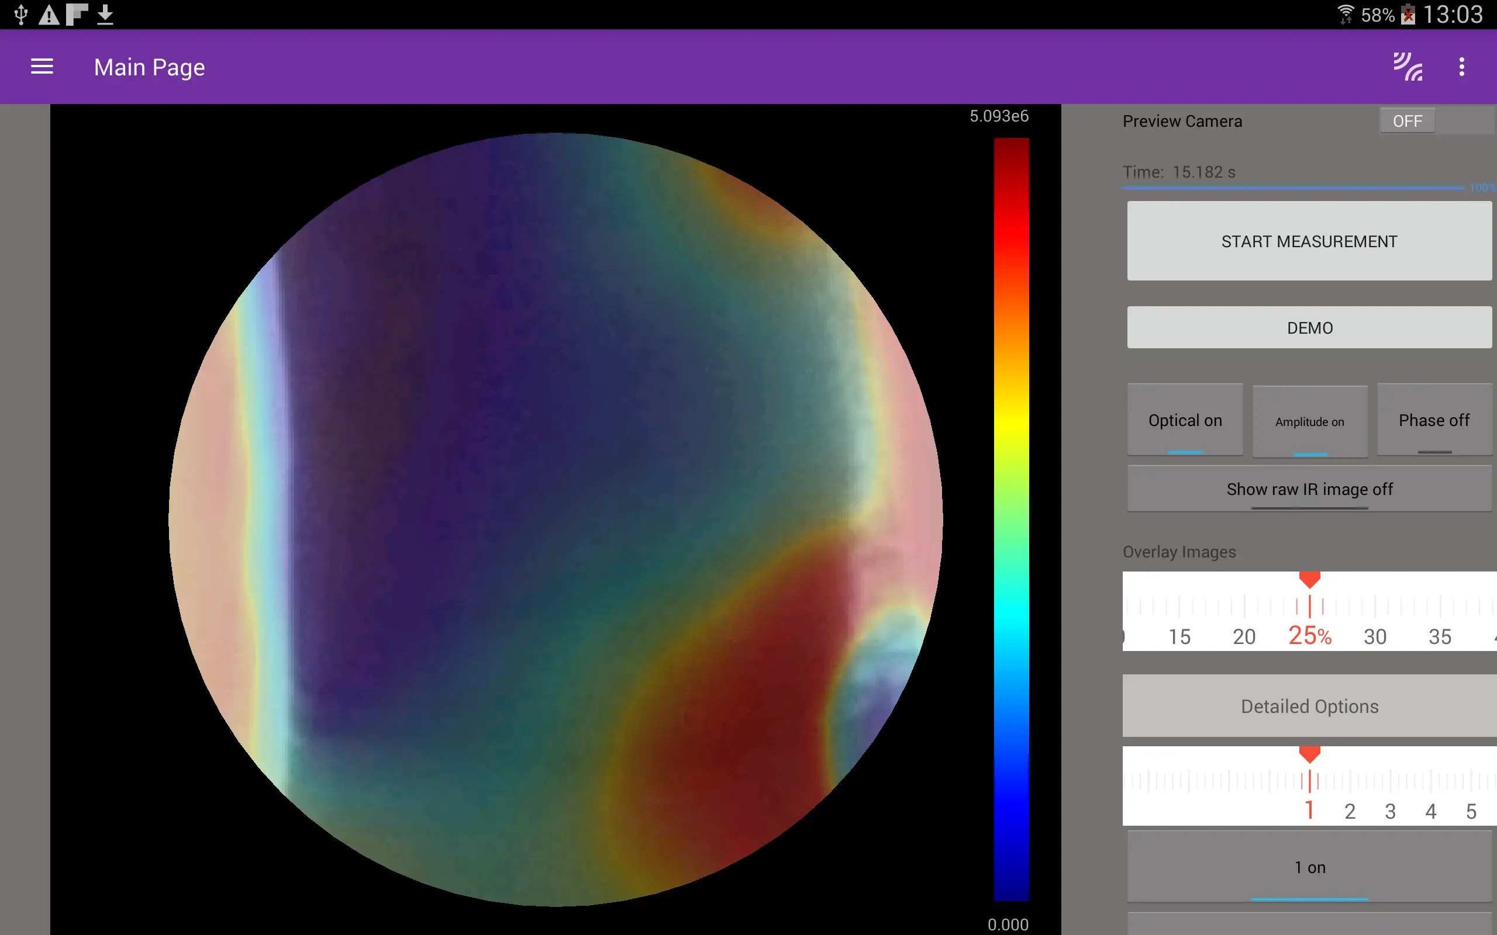Viewport: 1497px width, 935px height.
Task: Set overlay slider to 35
Action: pyautogui.click(x=1440, y=636)
